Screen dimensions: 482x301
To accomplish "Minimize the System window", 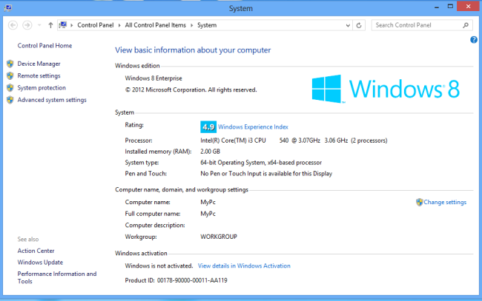I will tap(437, 7).
